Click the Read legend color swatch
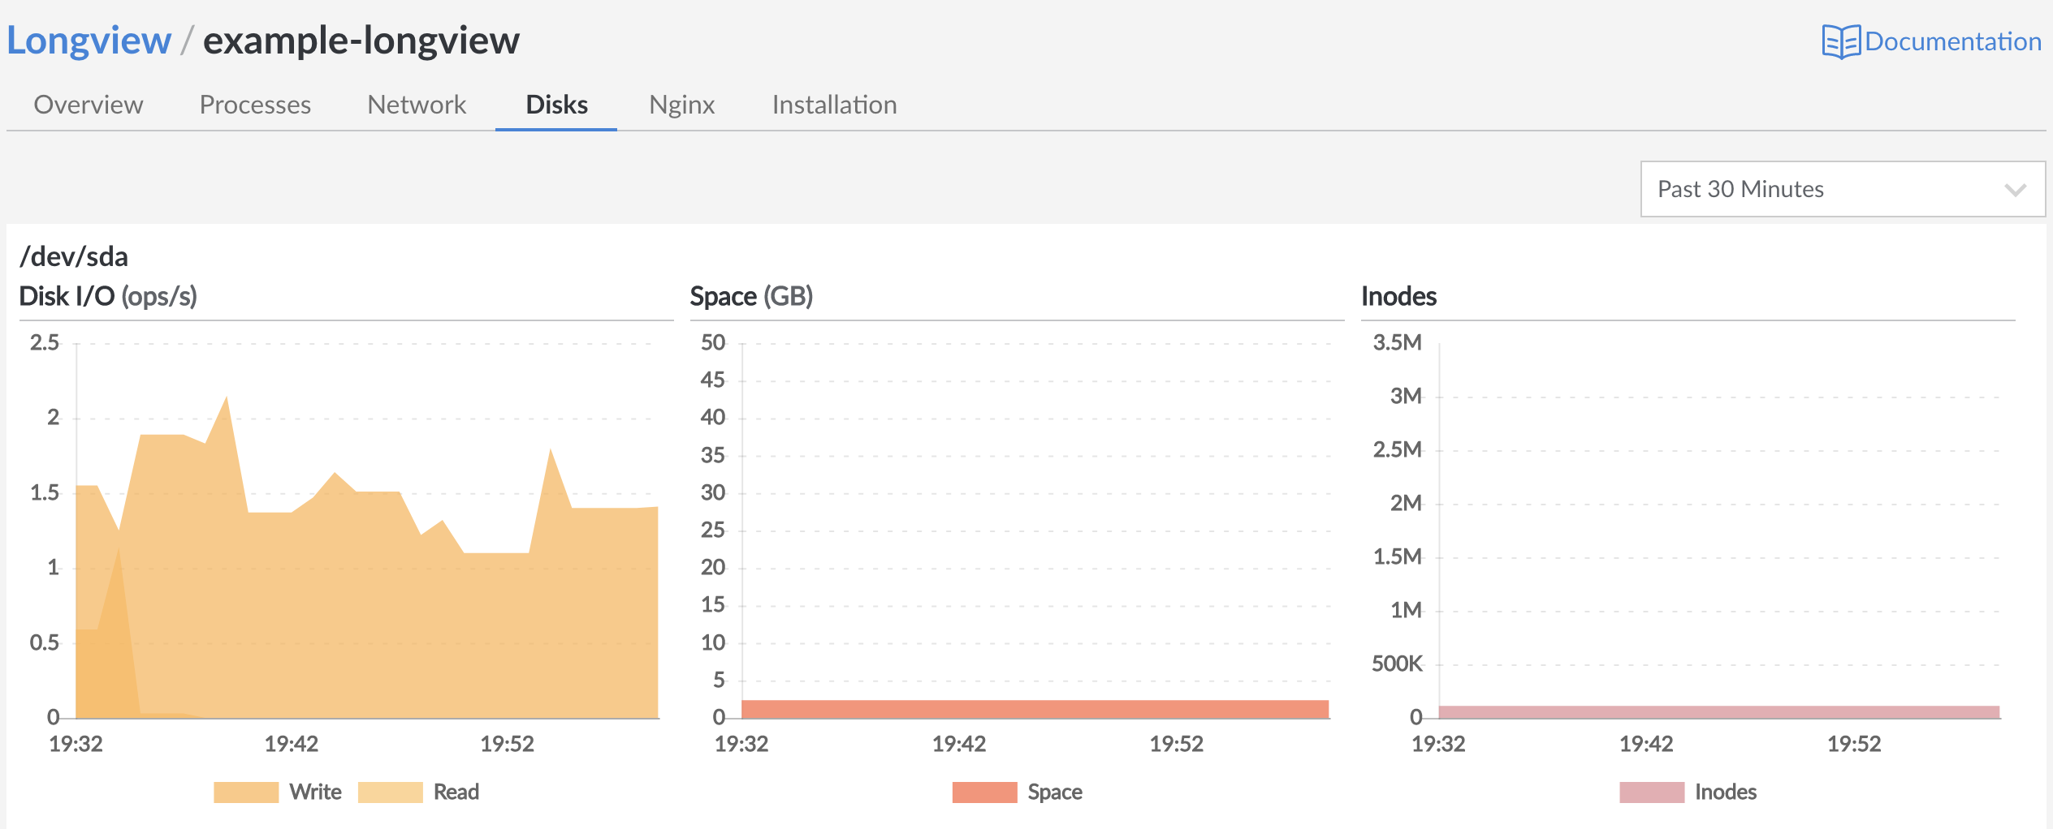The height and width of the screenshot is (829, 2053). [390, 792]
